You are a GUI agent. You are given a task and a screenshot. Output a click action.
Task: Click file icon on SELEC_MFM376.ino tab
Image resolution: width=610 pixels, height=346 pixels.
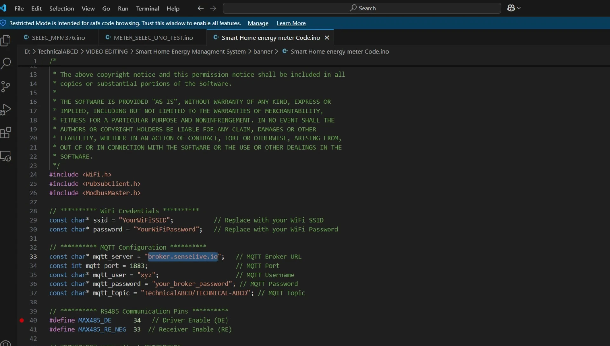(27, 37)
